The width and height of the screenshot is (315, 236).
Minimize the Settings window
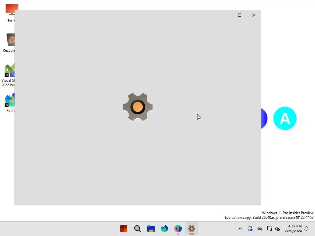tap(225, 15)
